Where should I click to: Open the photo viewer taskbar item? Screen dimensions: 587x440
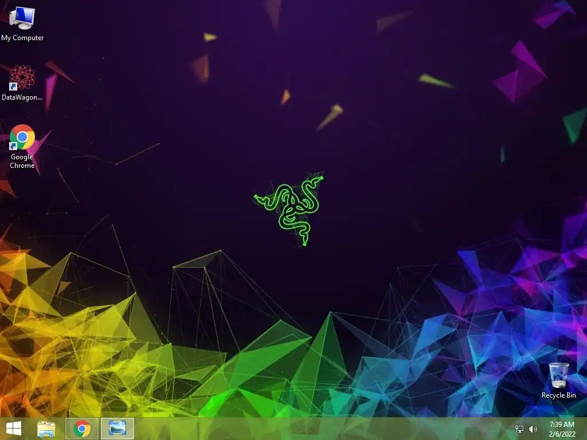pos(117,429)
